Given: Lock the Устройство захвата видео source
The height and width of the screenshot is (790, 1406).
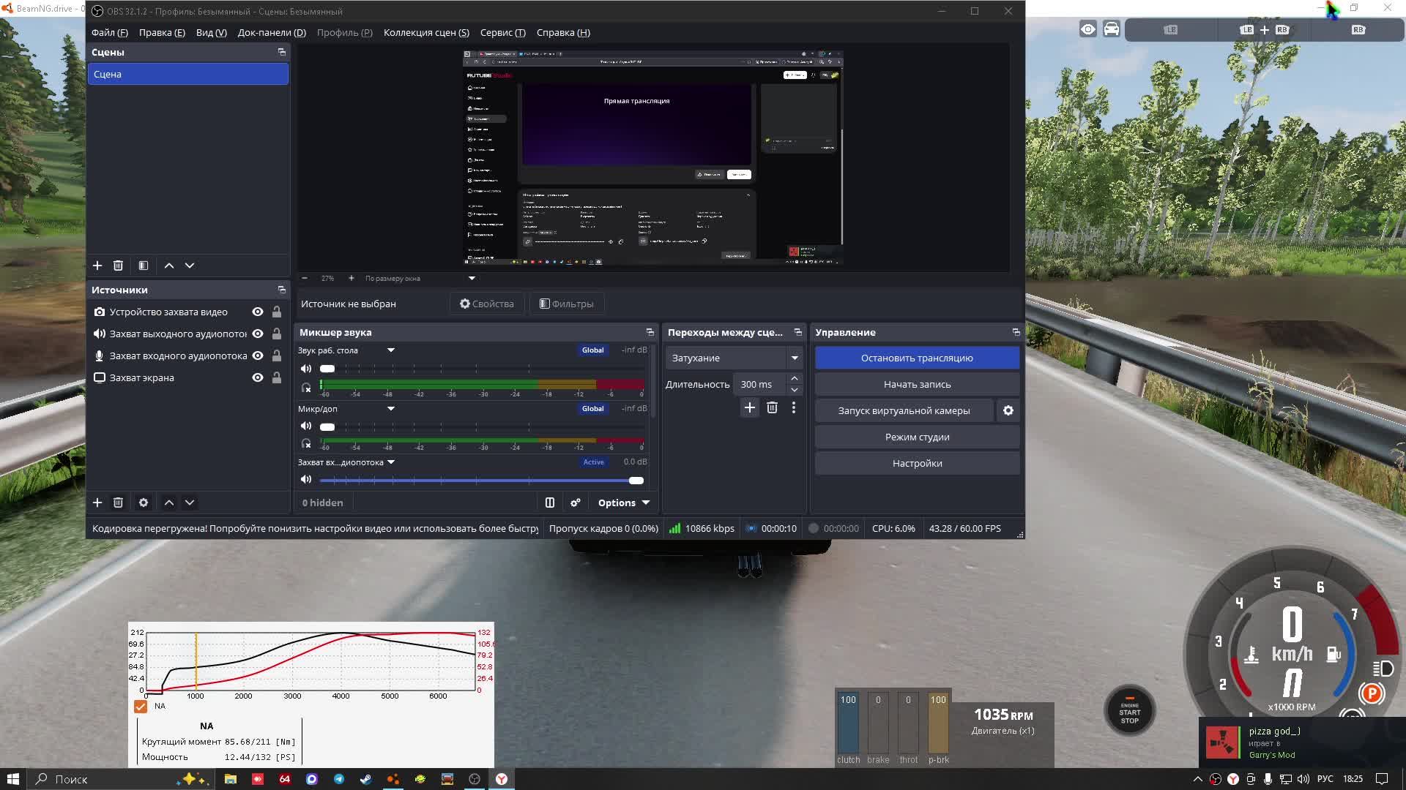Looking at the screenshot, I should point(277,312).
